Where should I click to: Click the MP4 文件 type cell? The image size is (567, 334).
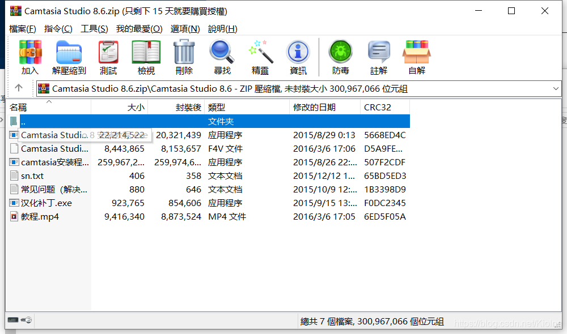click(x=227, y=217)
